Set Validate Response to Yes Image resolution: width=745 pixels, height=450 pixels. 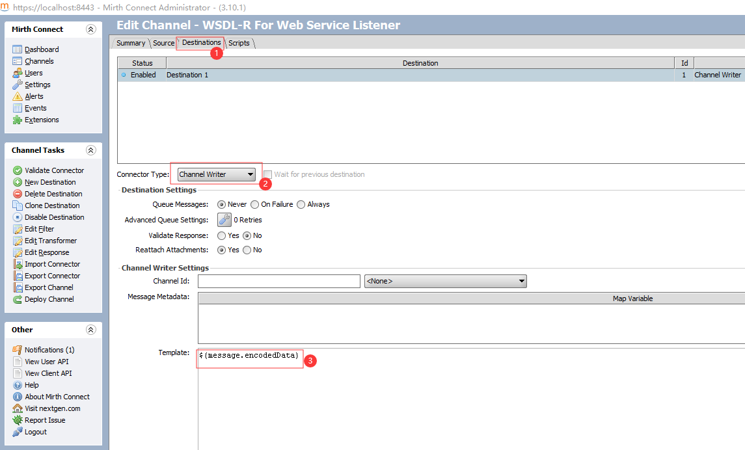click(221, 235)
